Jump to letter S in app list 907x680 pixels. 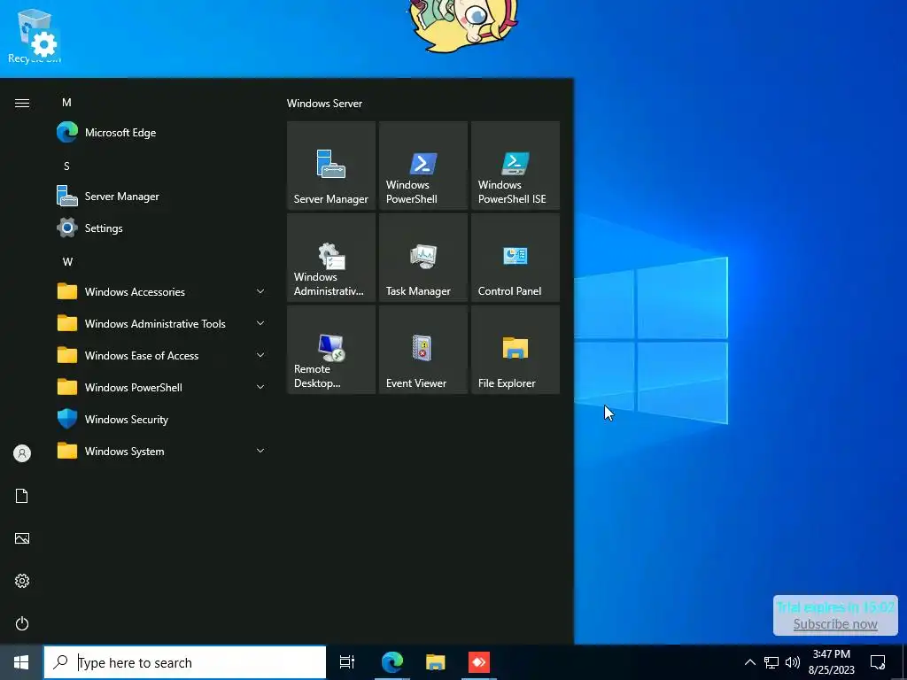point(66,166)
